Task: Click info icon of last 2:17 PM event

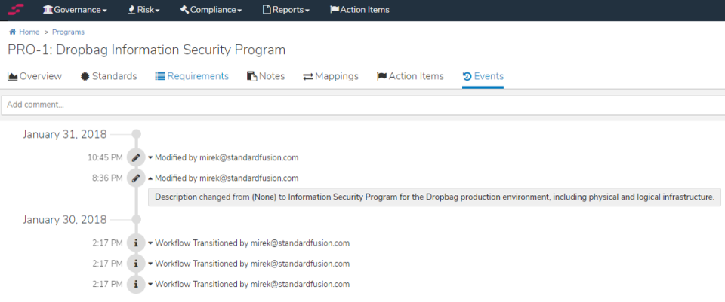Action: point(136,284)
